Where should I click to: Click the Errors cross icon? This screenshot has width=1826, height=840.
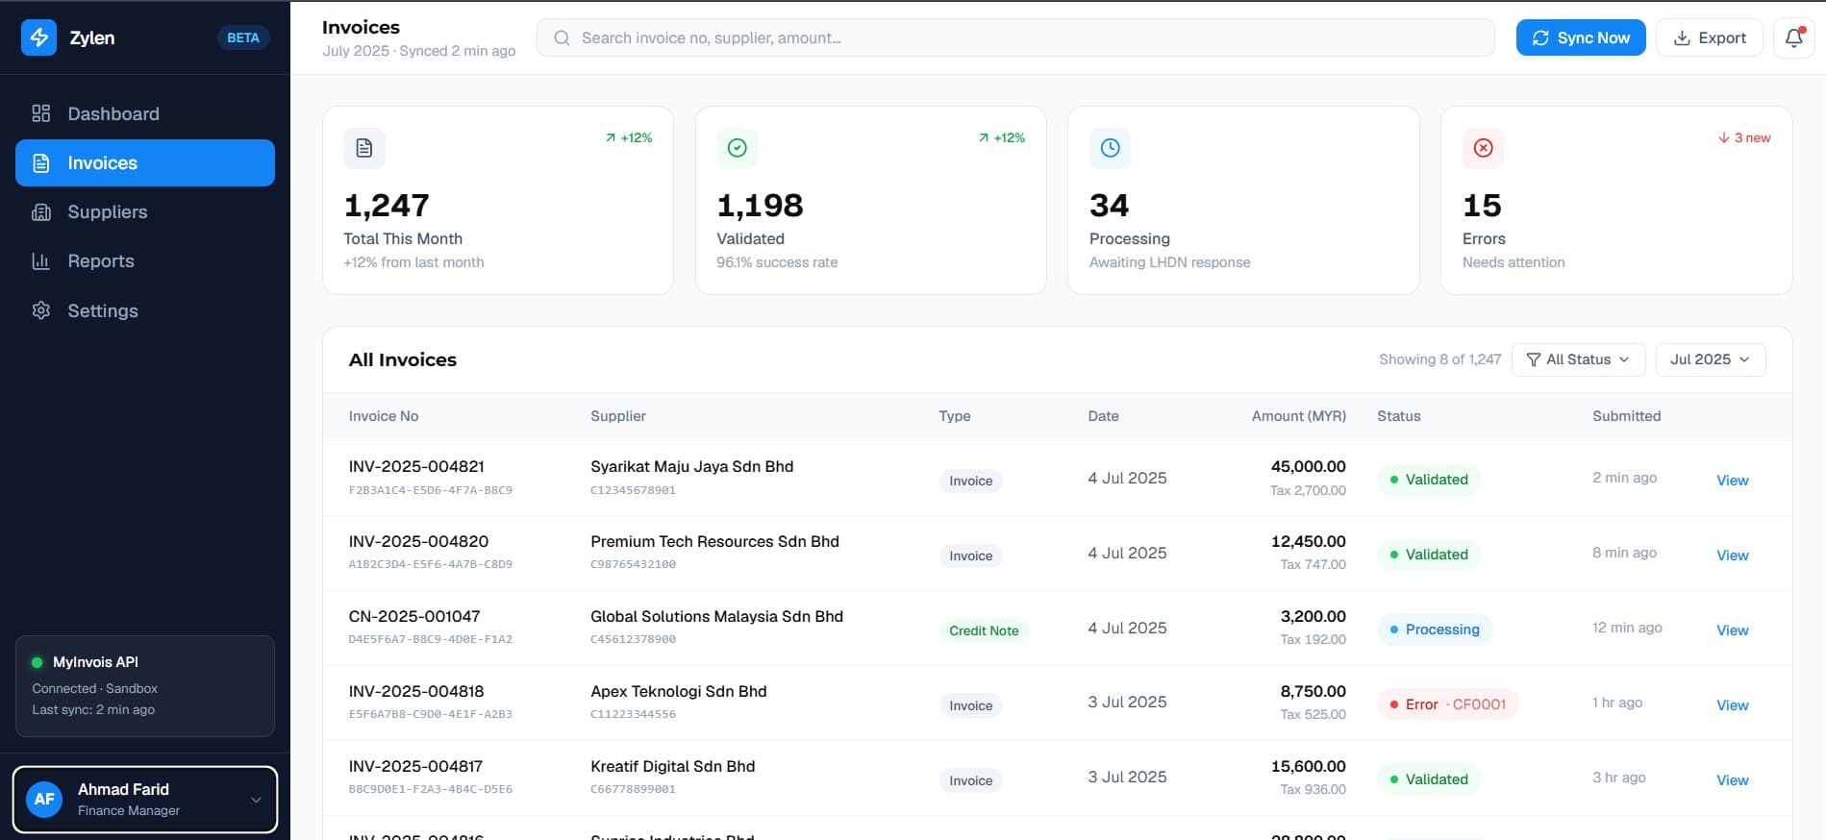tap(1484, 148)
